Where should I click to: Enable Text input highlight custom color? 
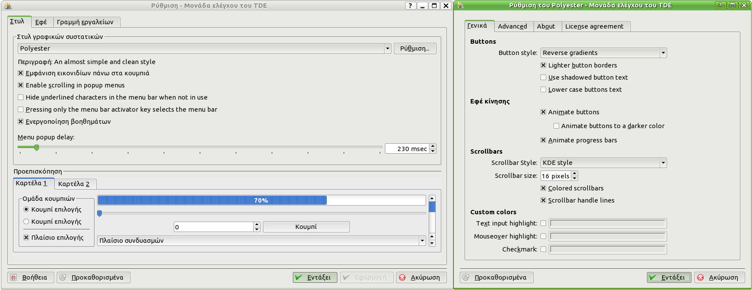(x=543, y=223)
